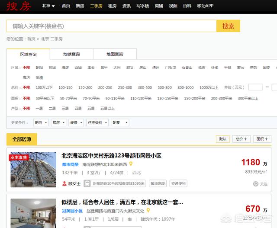Viewport: 277px width, 228px height.
Task: Select 不限 in the 户型 row
Action: point(26,108)
